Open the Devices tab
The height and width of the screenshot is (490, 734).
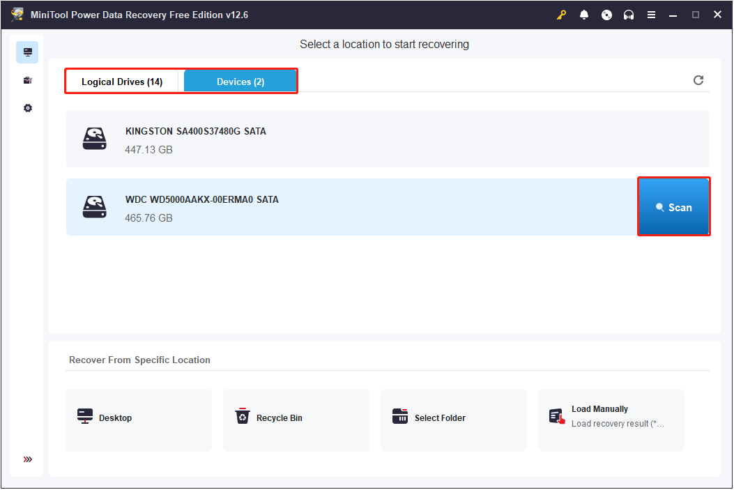240,81
